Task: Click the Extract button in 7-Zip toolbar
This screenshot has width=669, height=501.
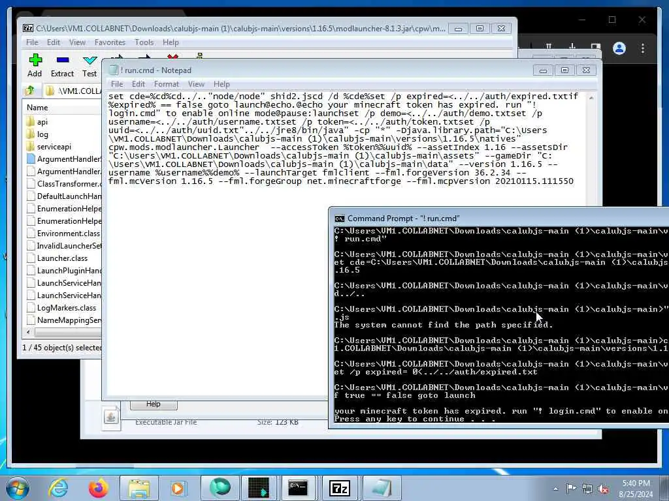Action: click(x=62, y=65)
